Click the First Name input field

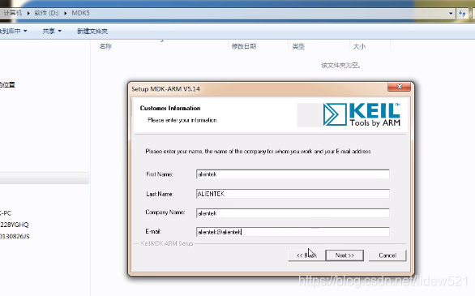click(293, 174)
